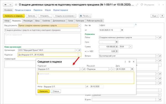Click the ellipsis button in В дело field
Screen dimensions: 166x104
pyautogui.click(x=157, y=100)
